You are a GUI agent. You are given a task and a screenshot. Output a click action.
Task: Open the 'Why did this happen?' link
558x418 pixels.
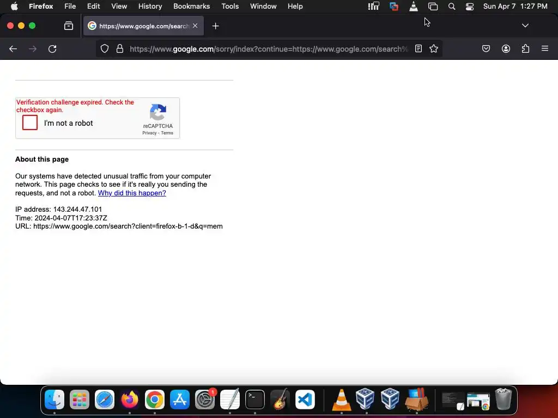132,193
